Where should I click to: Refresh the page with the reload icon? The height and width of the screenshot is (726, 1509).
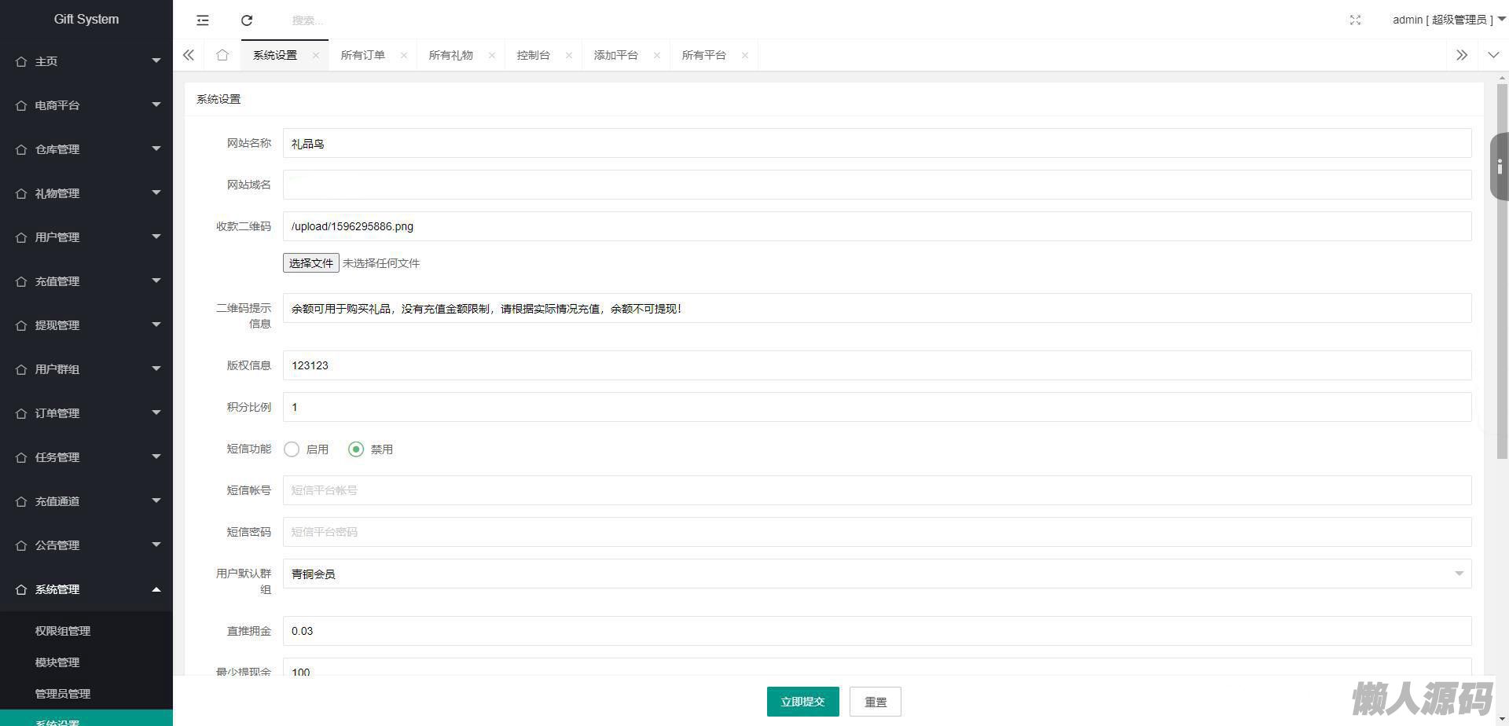pyautogui.click(x=247, y=20)
